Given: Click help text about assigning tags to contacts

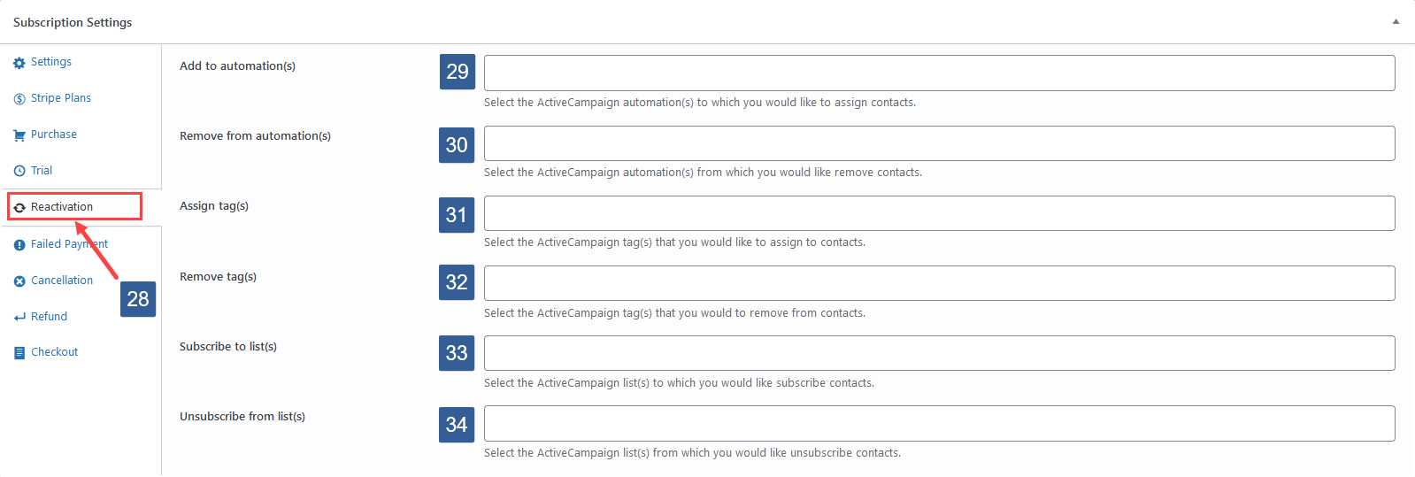Looking at the screenshot, I should [x=674, y=242].
